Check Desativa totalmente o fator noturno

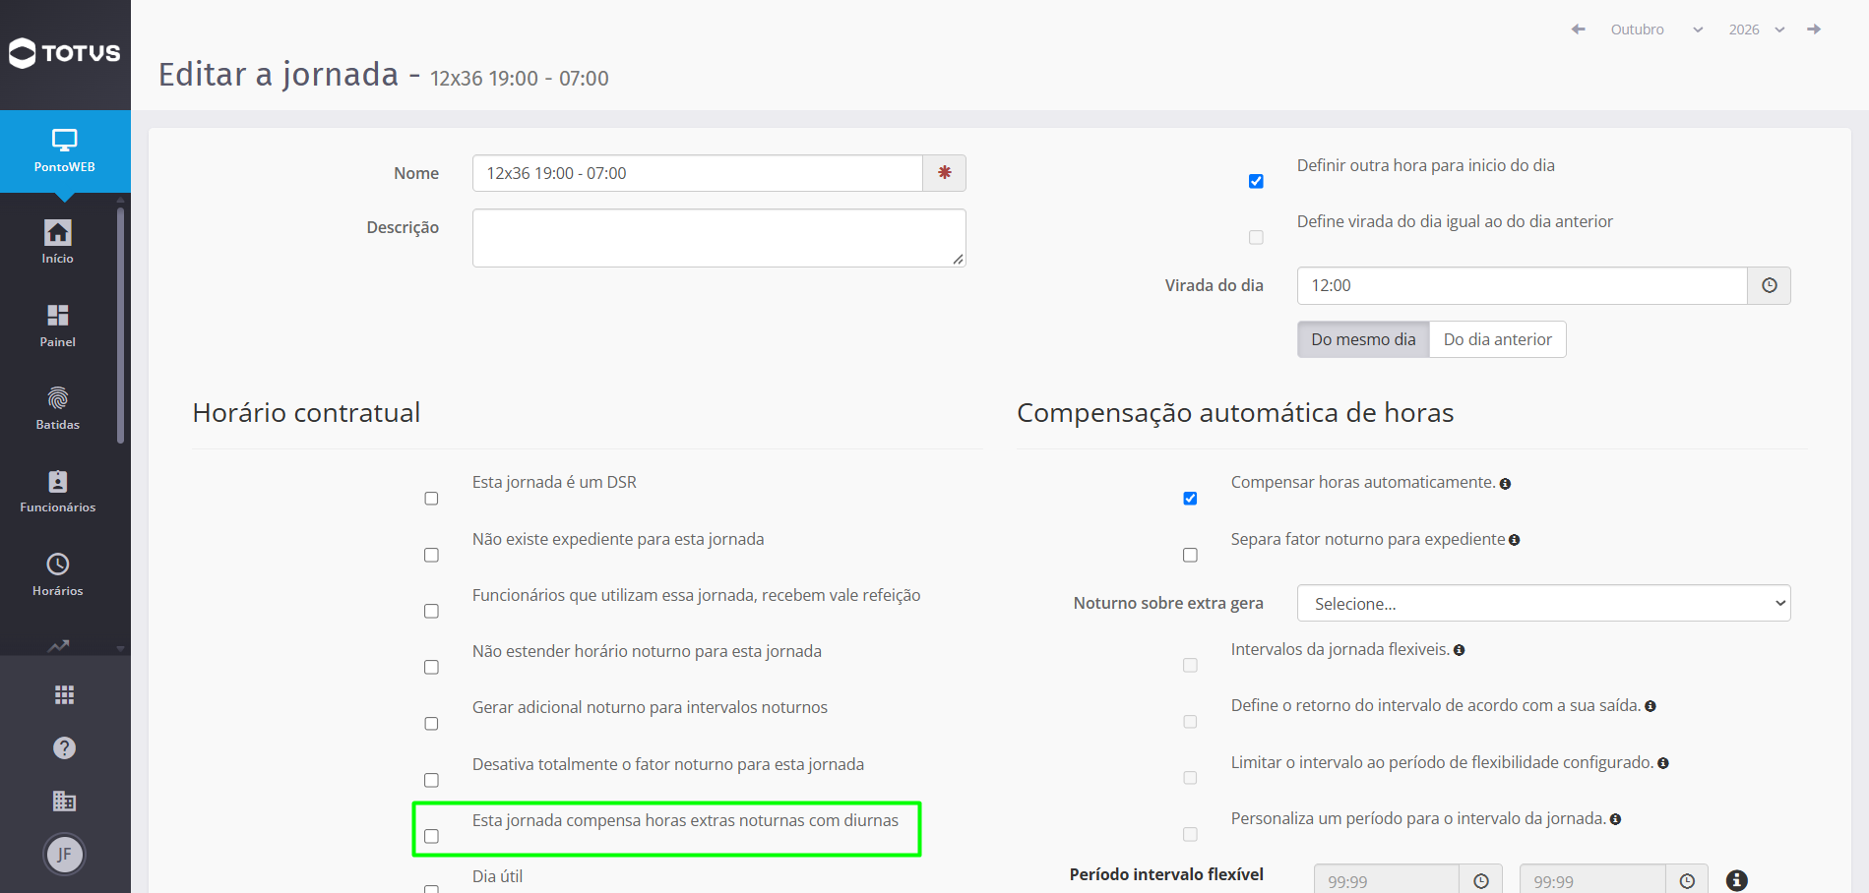click(431, 780)
